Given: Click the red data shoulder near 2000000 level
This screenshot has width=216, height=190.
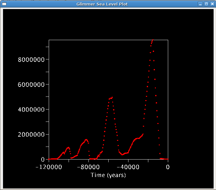Looking at the screenshot, I should (x=143, y=134).
